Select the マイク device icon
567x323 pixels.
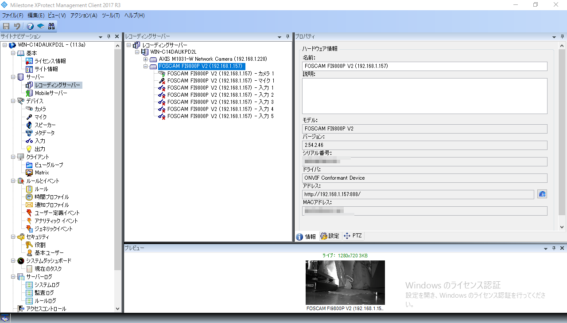29,117
